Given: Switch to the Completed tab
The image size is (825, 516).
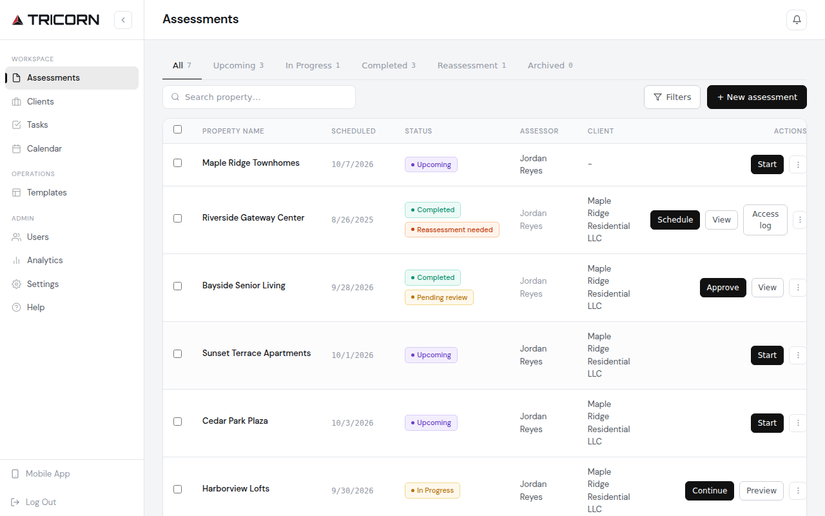Looking at the screenshot, I should (389, 66).
